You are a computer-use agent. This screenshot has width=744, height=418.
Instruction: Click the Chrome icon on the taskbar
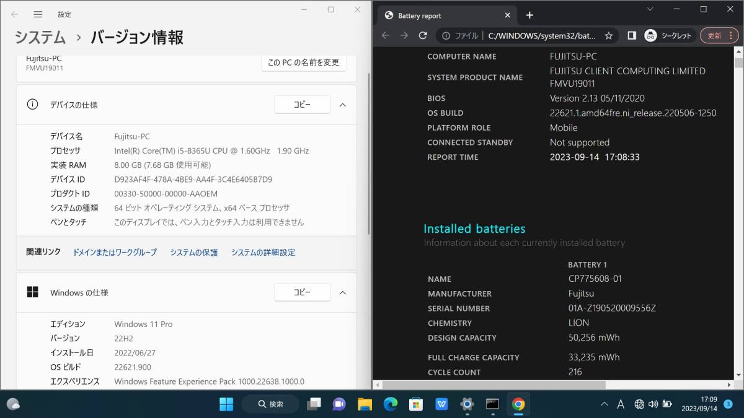518,404
